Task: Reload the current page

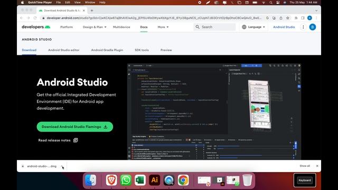Action: point(35,18)
